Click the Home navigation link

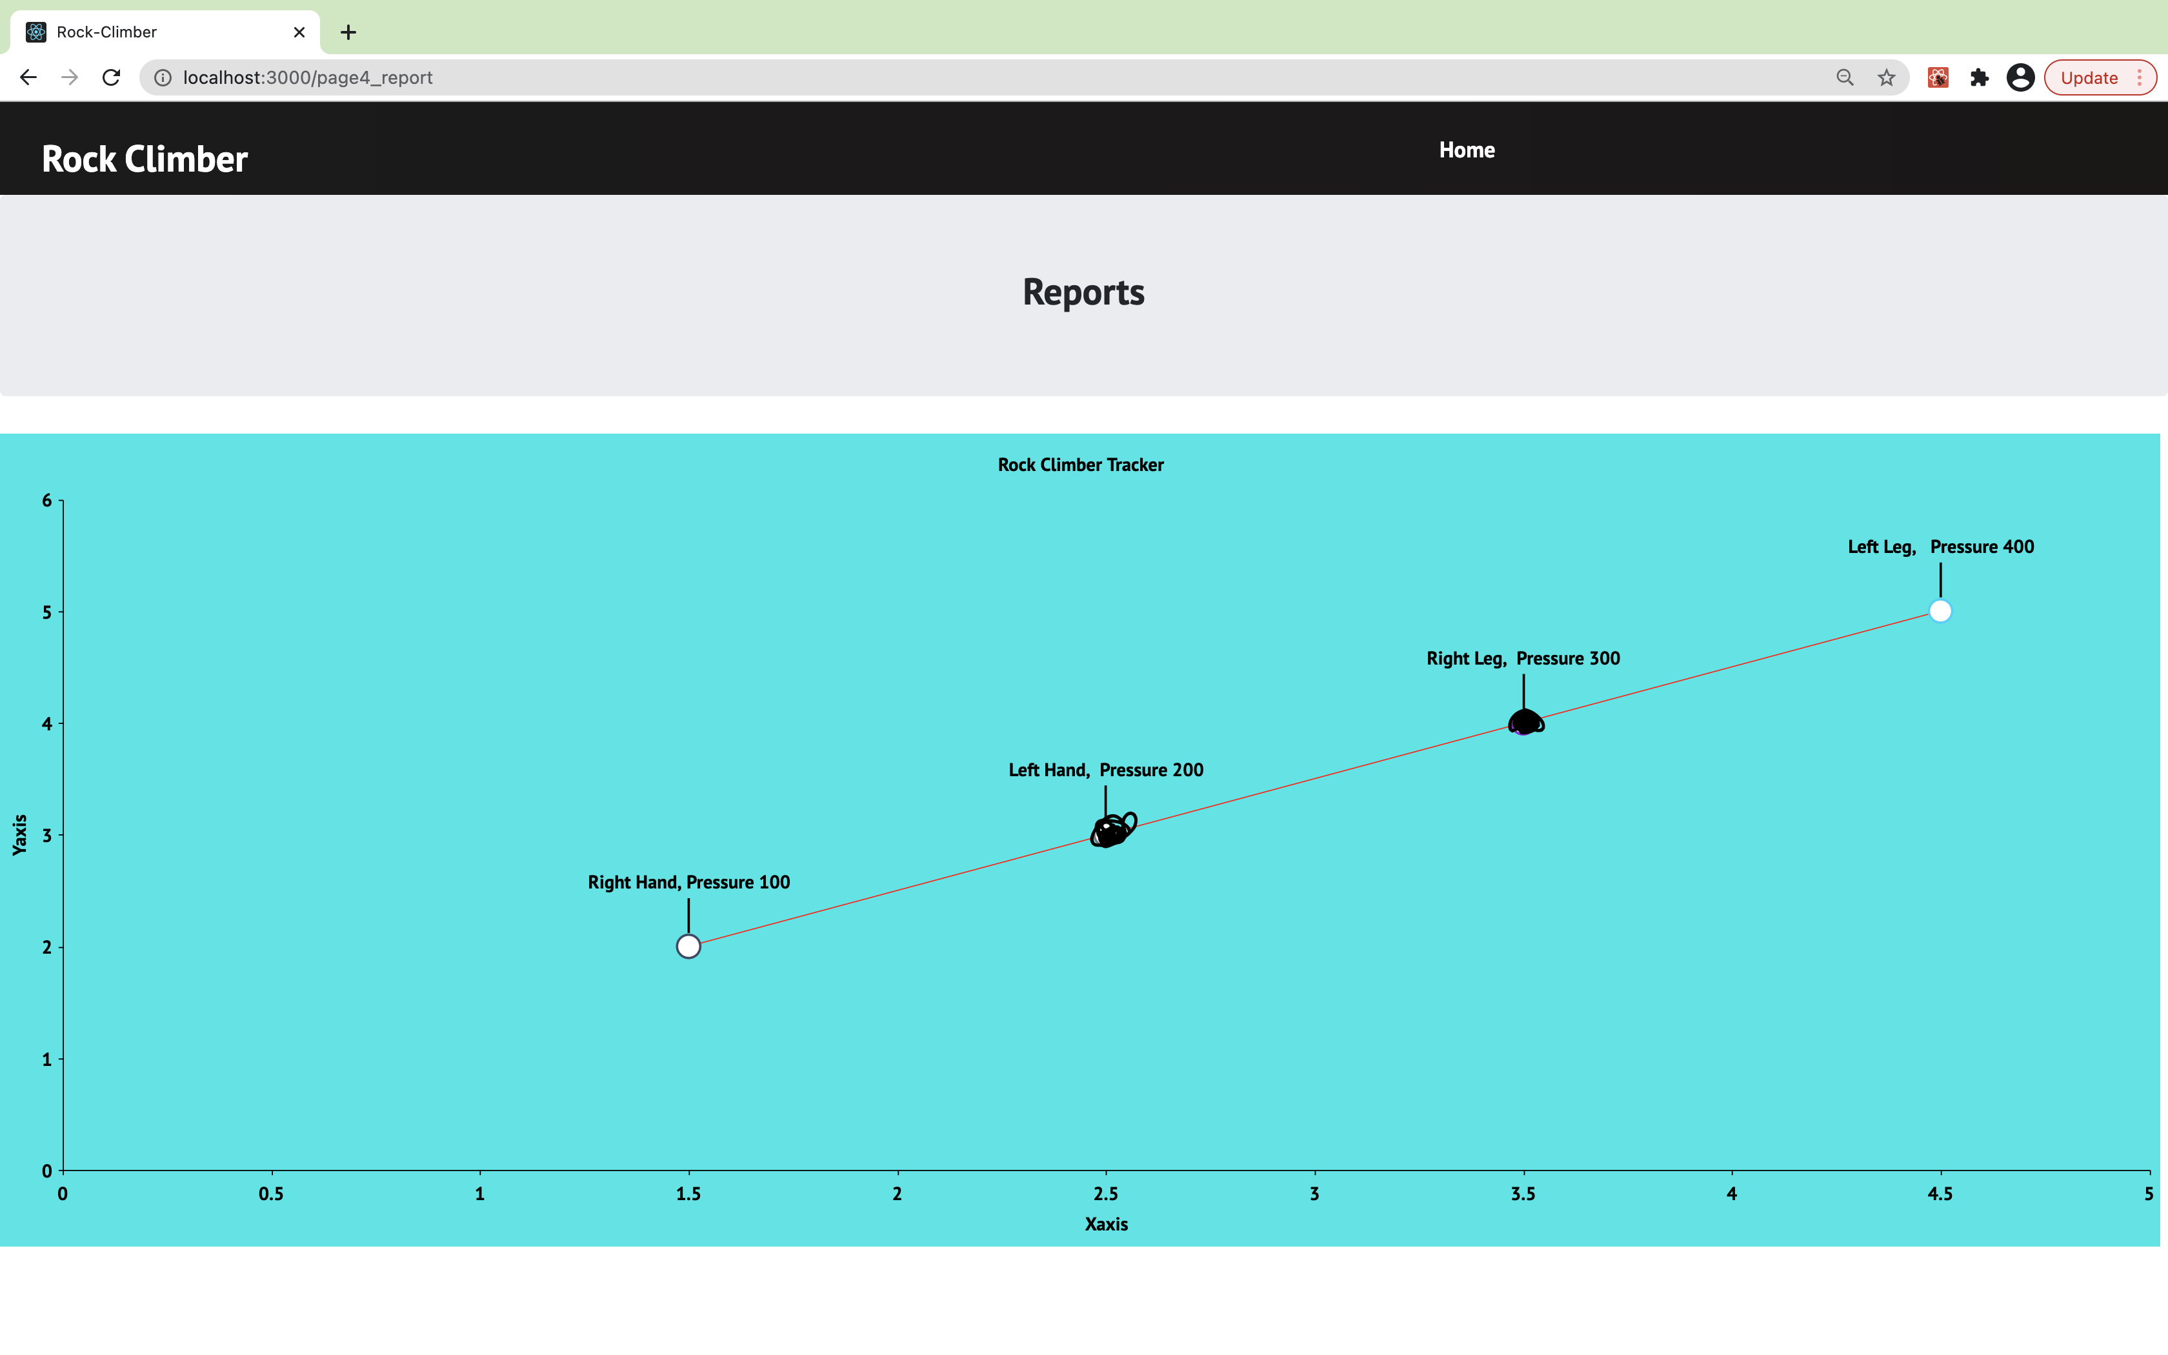[1467, 150]
